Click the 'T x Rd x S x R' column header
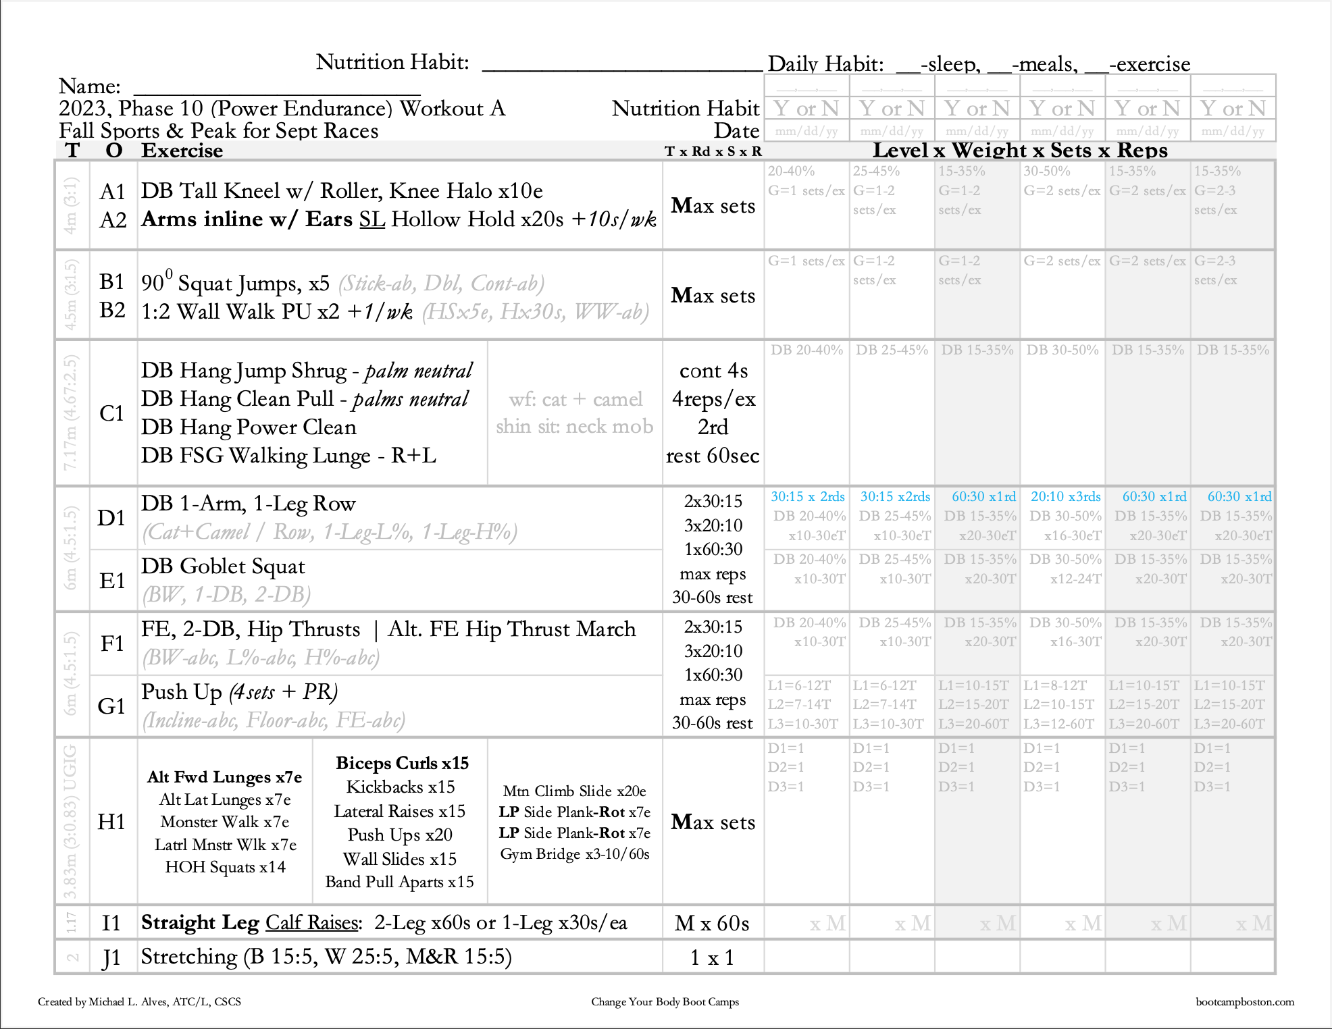1332x1029 pixels. pos(713,151)
